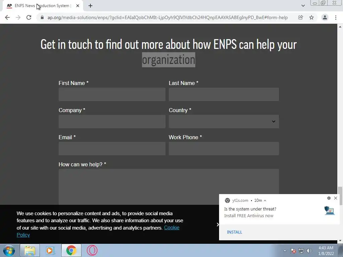Image resolution: width=343 pixels, height=257 pixels.
Task: Select the Work Phone field
Action: point(224,149)
